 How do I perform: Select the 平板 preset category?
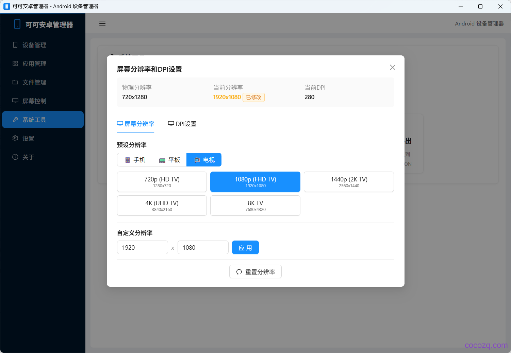pos(169,160)
